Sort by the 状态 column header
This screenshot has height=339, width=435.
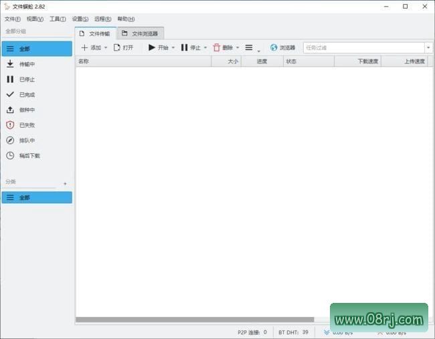coord(309,62)
